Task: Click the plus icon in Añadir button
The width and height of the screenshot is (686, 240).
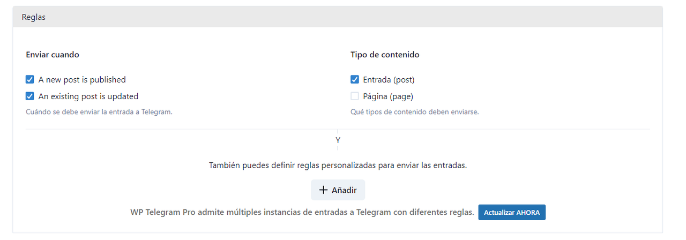Action: pyautogui.click(x=323, y=190)
